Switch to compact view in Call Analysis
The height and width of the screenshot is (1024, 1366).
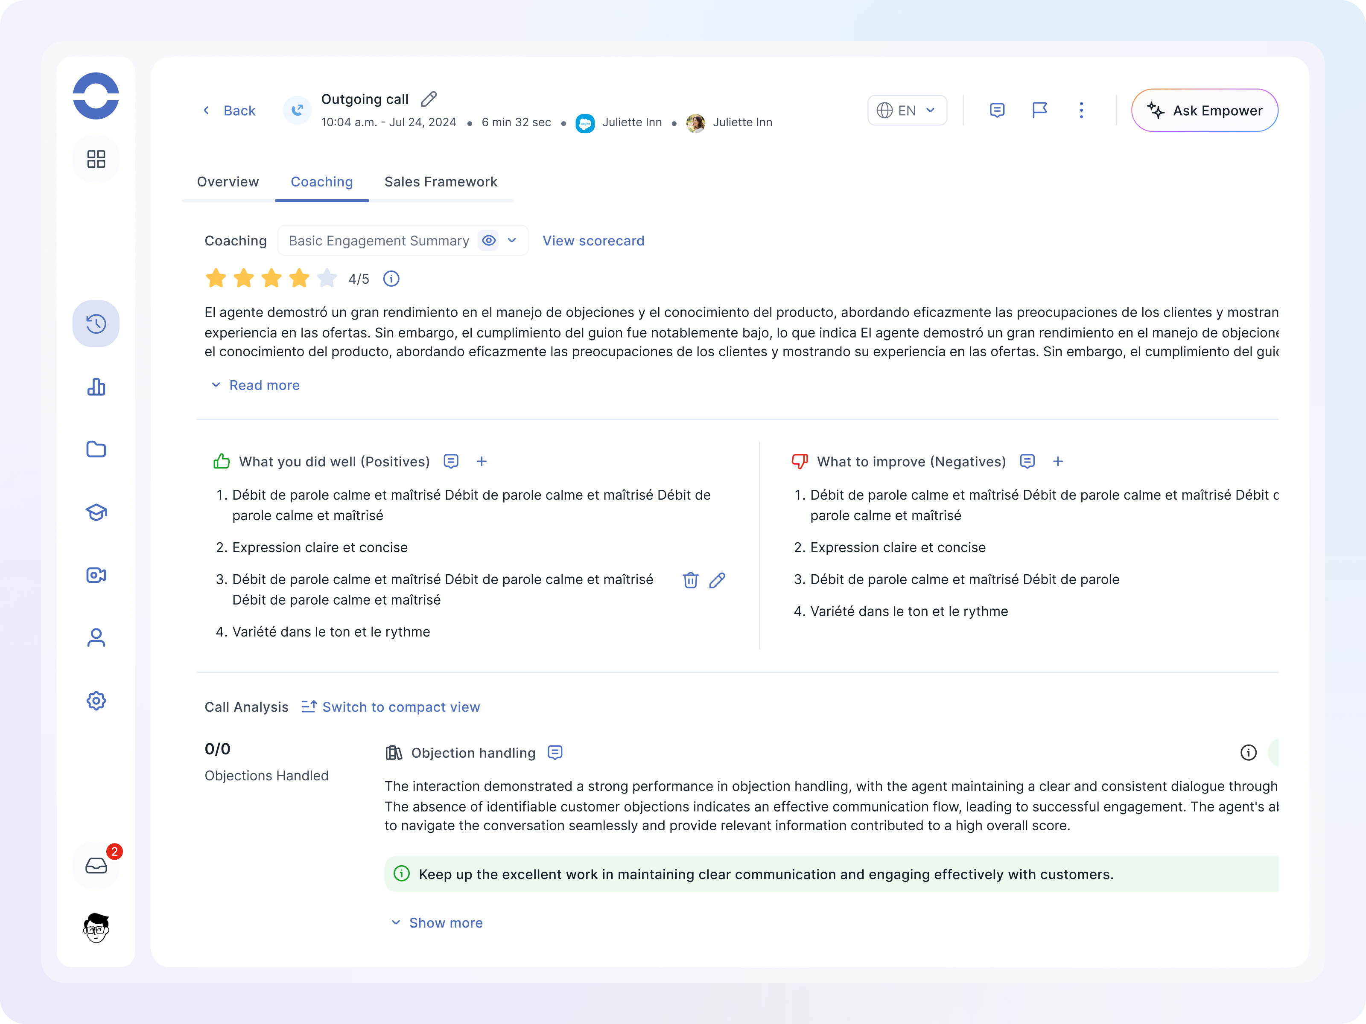point(390,707)
